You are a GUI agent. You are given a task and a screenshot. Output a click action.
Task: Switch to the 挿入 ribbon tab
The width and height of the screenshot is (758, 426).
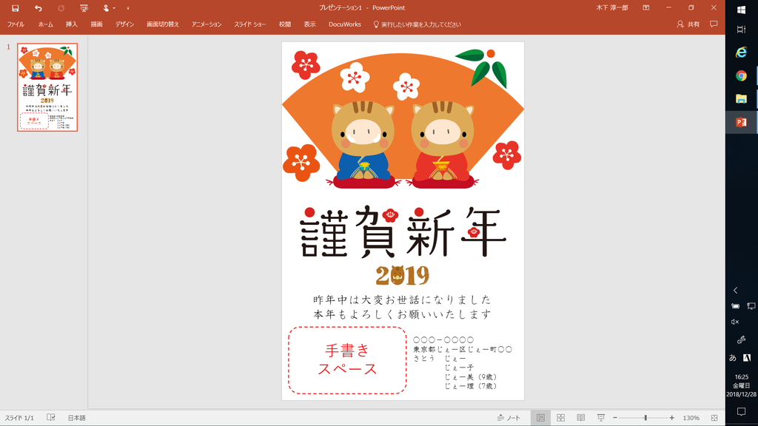pos(72,24)
